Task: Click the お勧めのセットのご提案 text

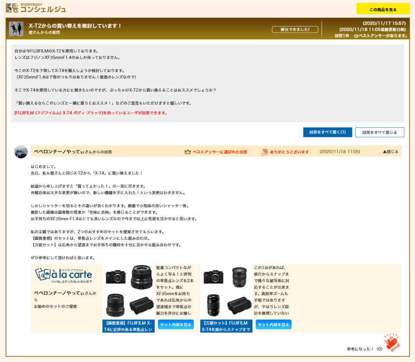Action: click(x=55, y=306)
